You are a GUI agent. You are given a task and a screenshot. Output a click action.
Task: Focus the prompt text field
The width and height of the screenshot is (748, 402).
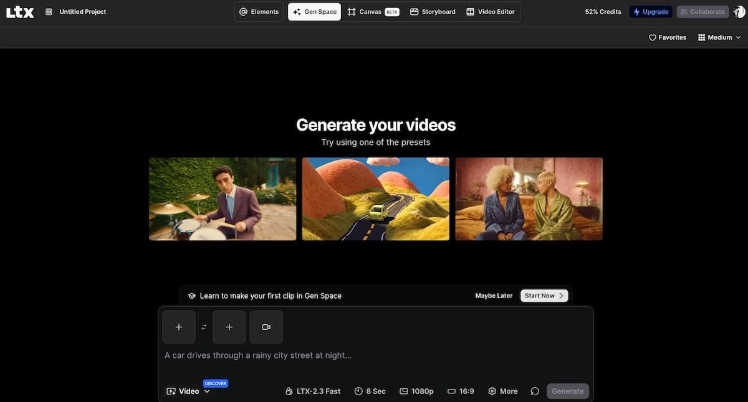(x=375, y=355)
